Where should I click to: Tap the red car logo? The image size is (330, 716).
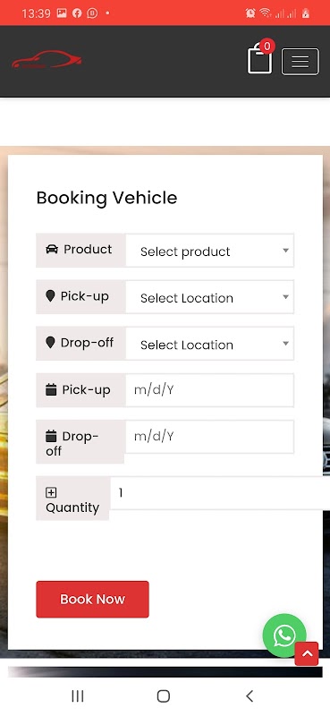[x=47, y=60]
